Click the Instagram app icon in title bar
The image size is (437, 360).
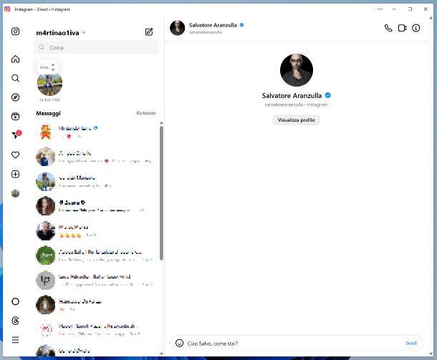point(7,9)
